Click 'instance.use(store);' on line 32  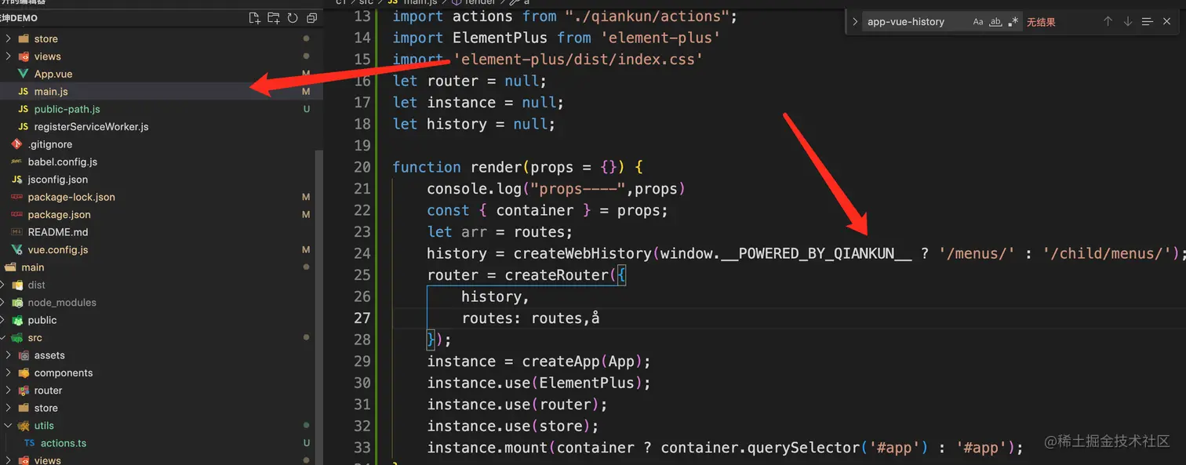tap(513, 426)
